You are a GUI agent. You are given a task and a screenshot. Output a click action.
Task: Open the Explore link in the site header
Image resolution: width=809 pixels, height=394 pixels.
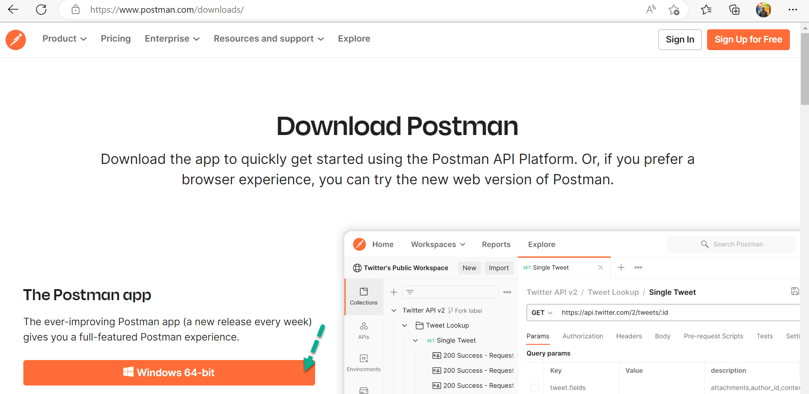pos(354,39)
